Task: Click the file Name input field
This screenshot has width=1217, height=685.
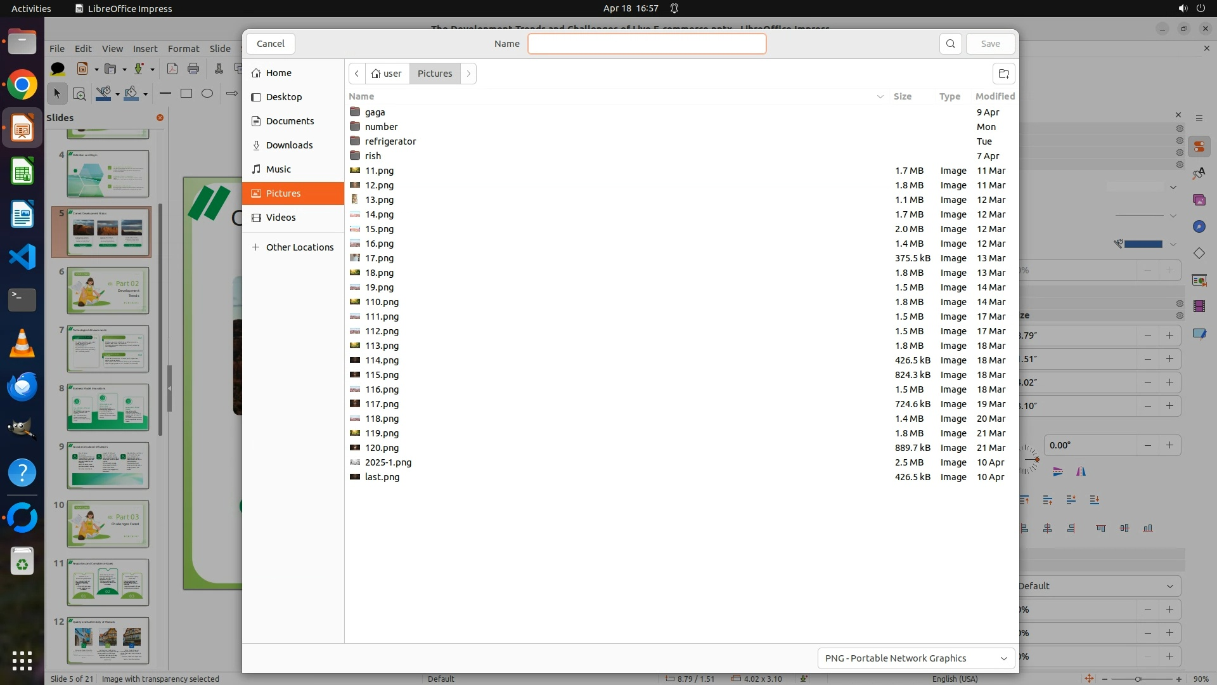Action: point(647,44)
